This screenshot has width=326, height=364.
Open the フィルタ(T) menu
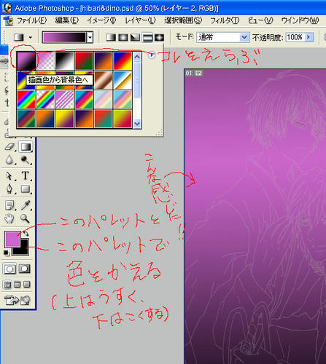(225, 20)
